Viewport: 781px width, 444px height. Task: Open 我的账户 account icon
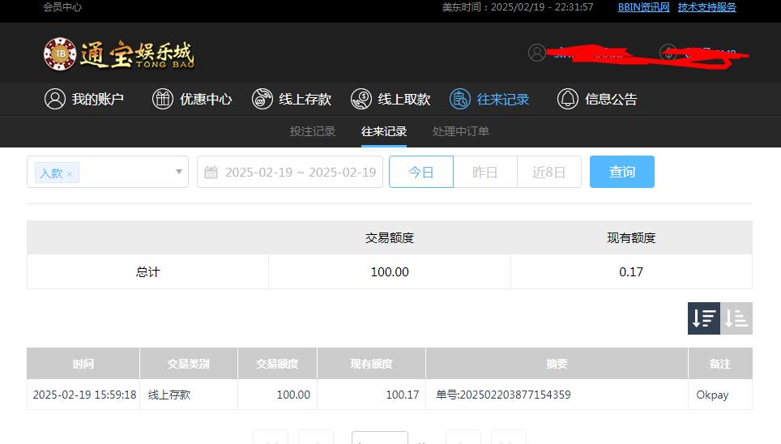point(55,99)
